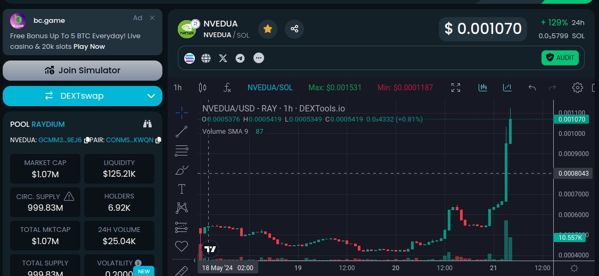
Task: Close the bc.game ad
Action: pos(152,18)
